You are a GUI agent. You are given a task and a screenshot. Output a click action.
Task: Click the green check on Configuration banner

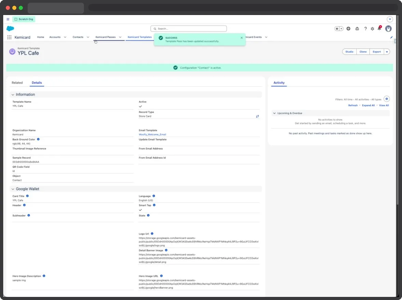click(175, 68)
